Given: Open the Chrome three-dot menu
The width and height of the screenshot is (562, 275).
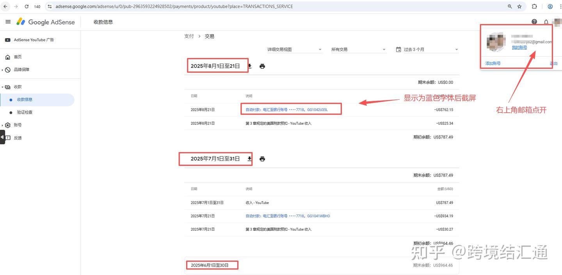Looking at the screenshot, I should point(560,7).
